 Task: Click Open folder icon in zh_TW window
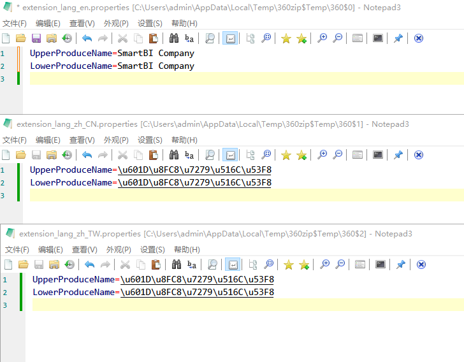click(x=23, y=264)
